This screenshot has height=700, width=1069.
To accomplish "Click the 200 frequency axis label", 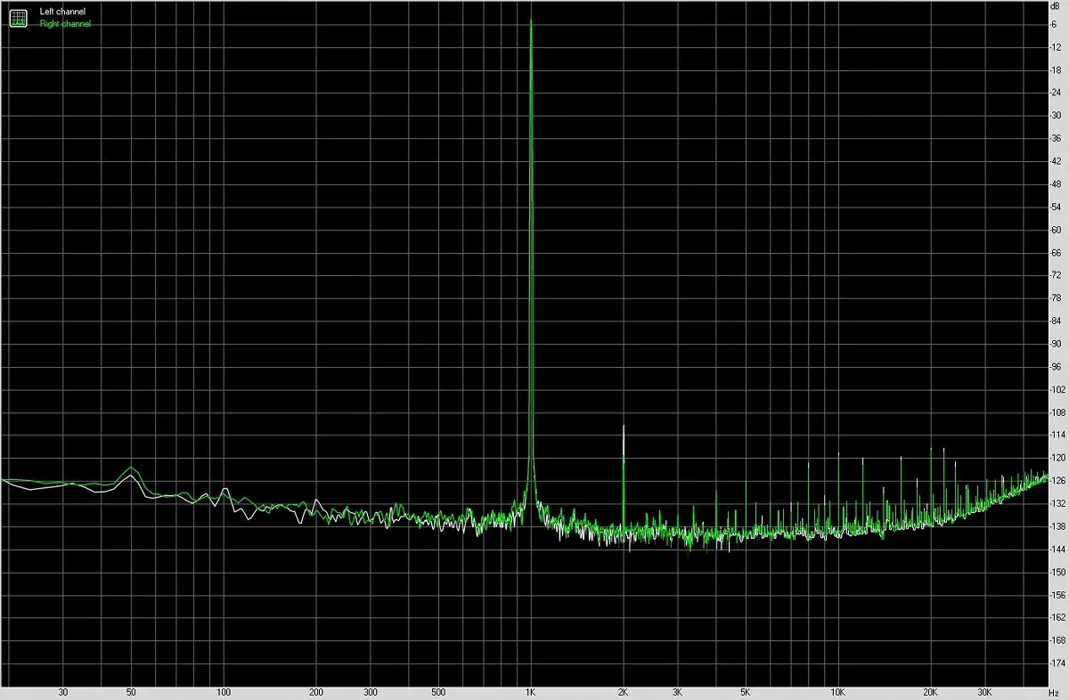I will [316, 692].
